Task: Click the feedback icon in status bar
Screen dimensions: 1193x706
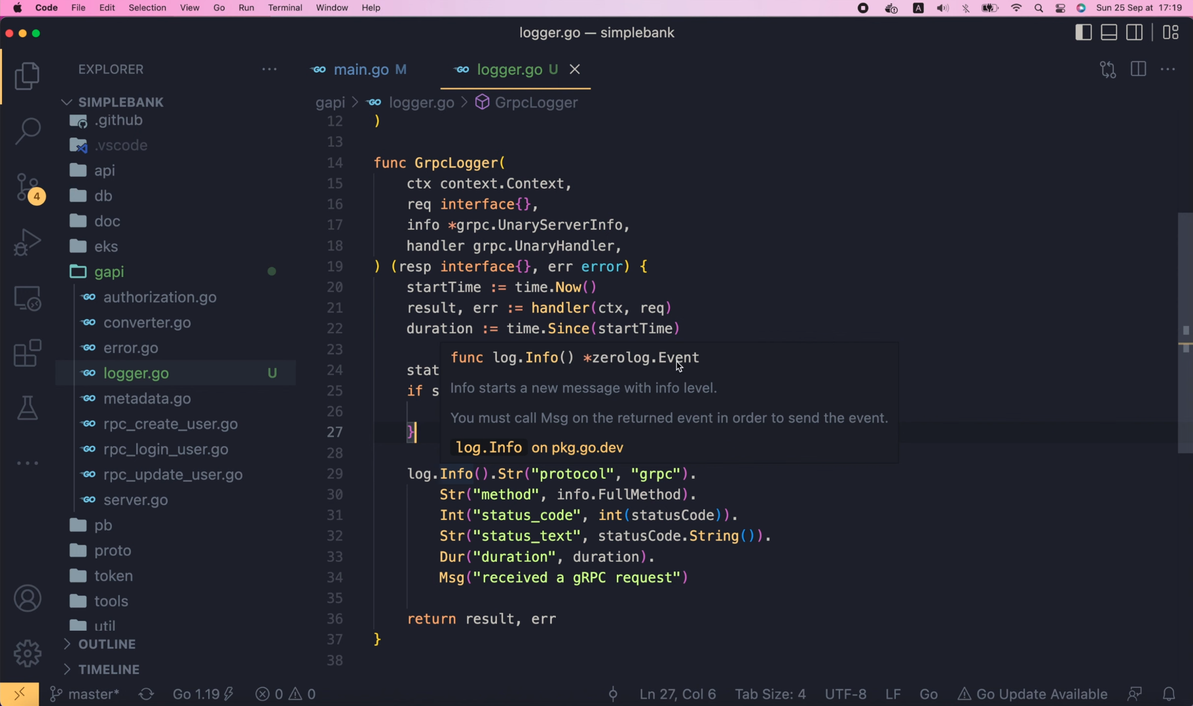Action: (x=1135, y=694)
